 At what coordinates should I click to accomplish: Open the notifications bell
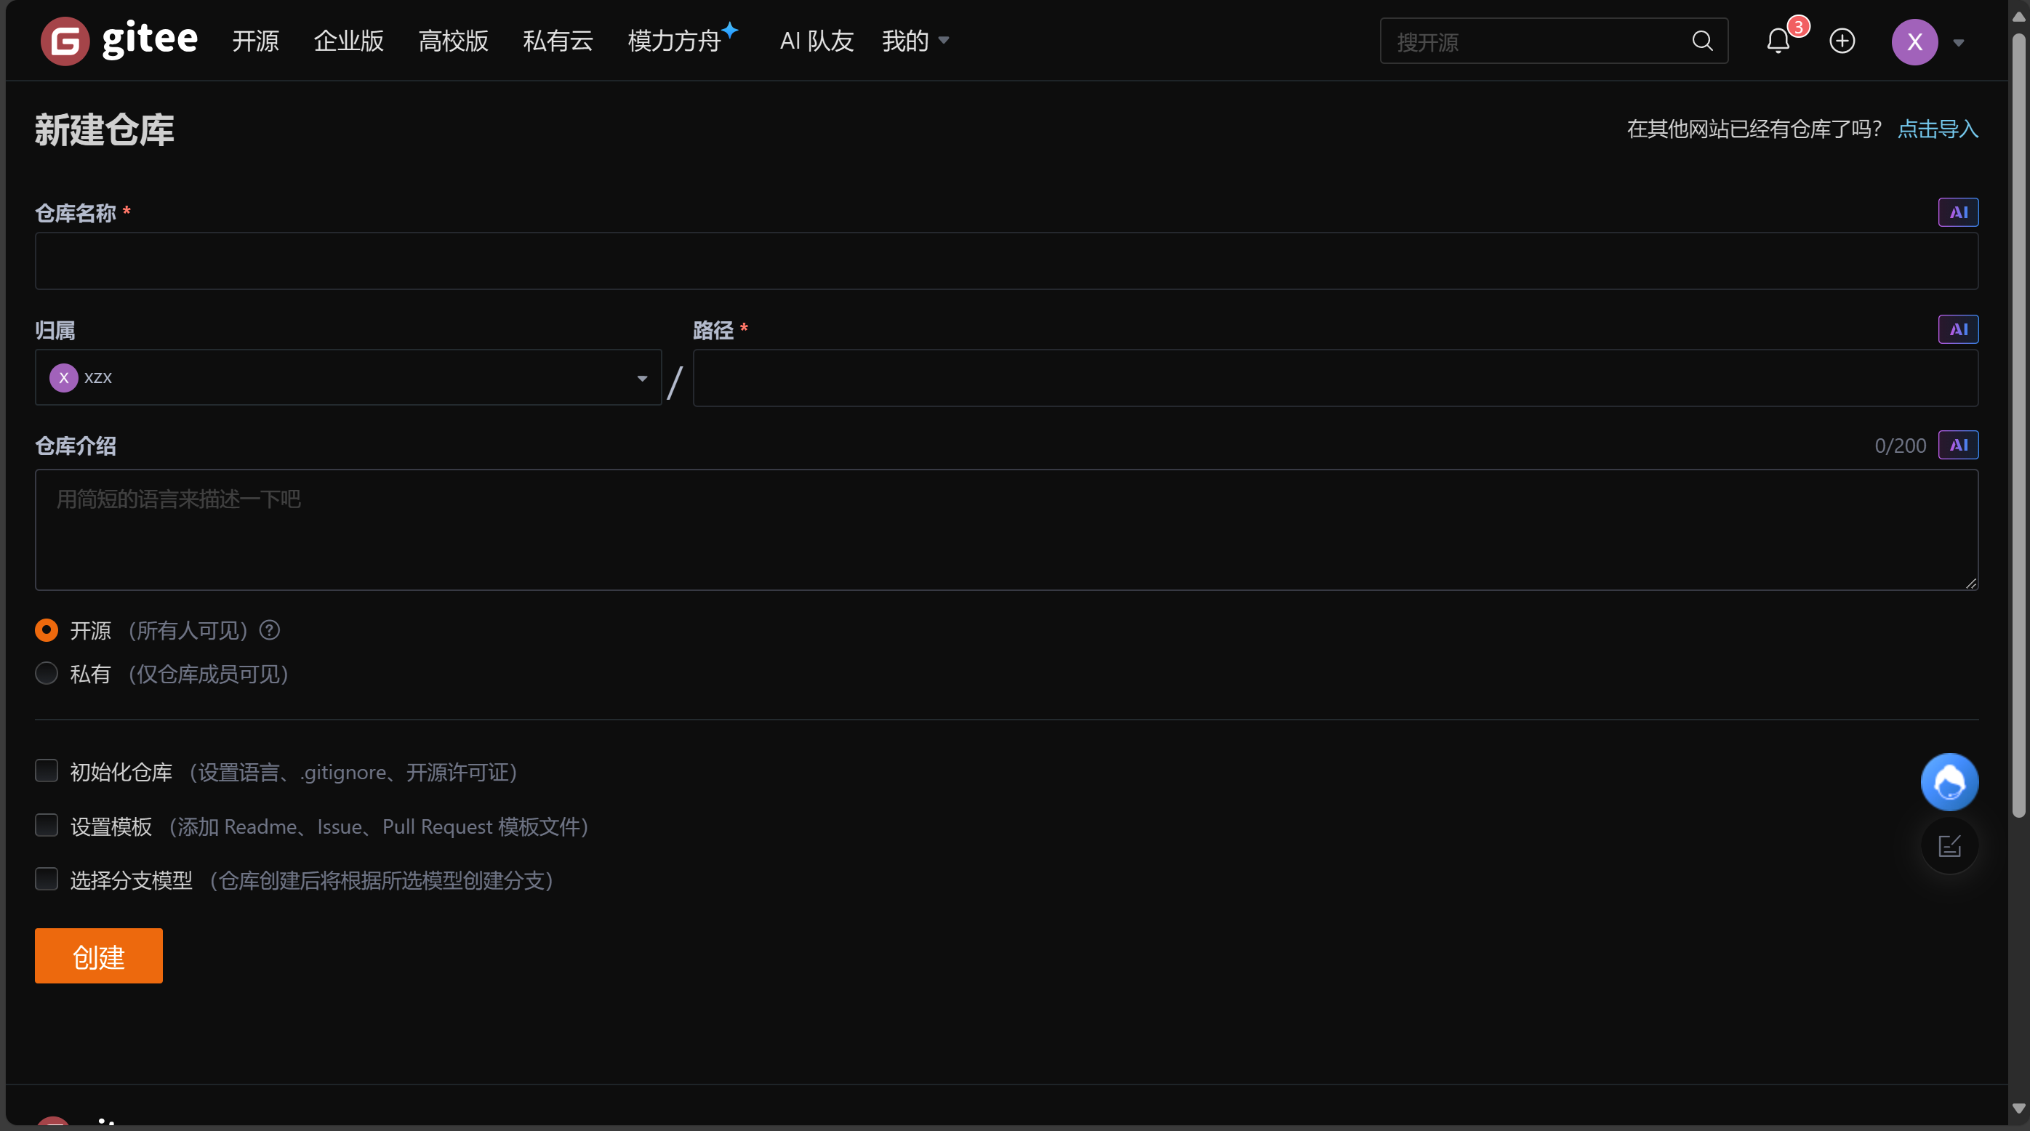pyautogui.click(x=1778, y=41)
